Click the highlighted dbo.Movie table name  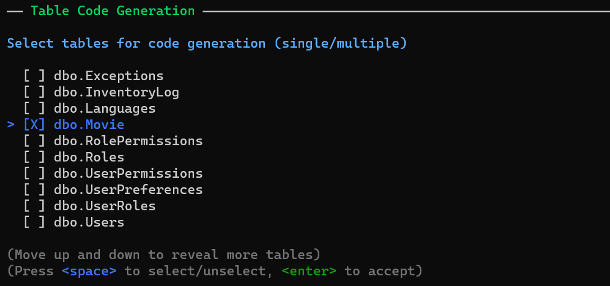coord(89,124)
